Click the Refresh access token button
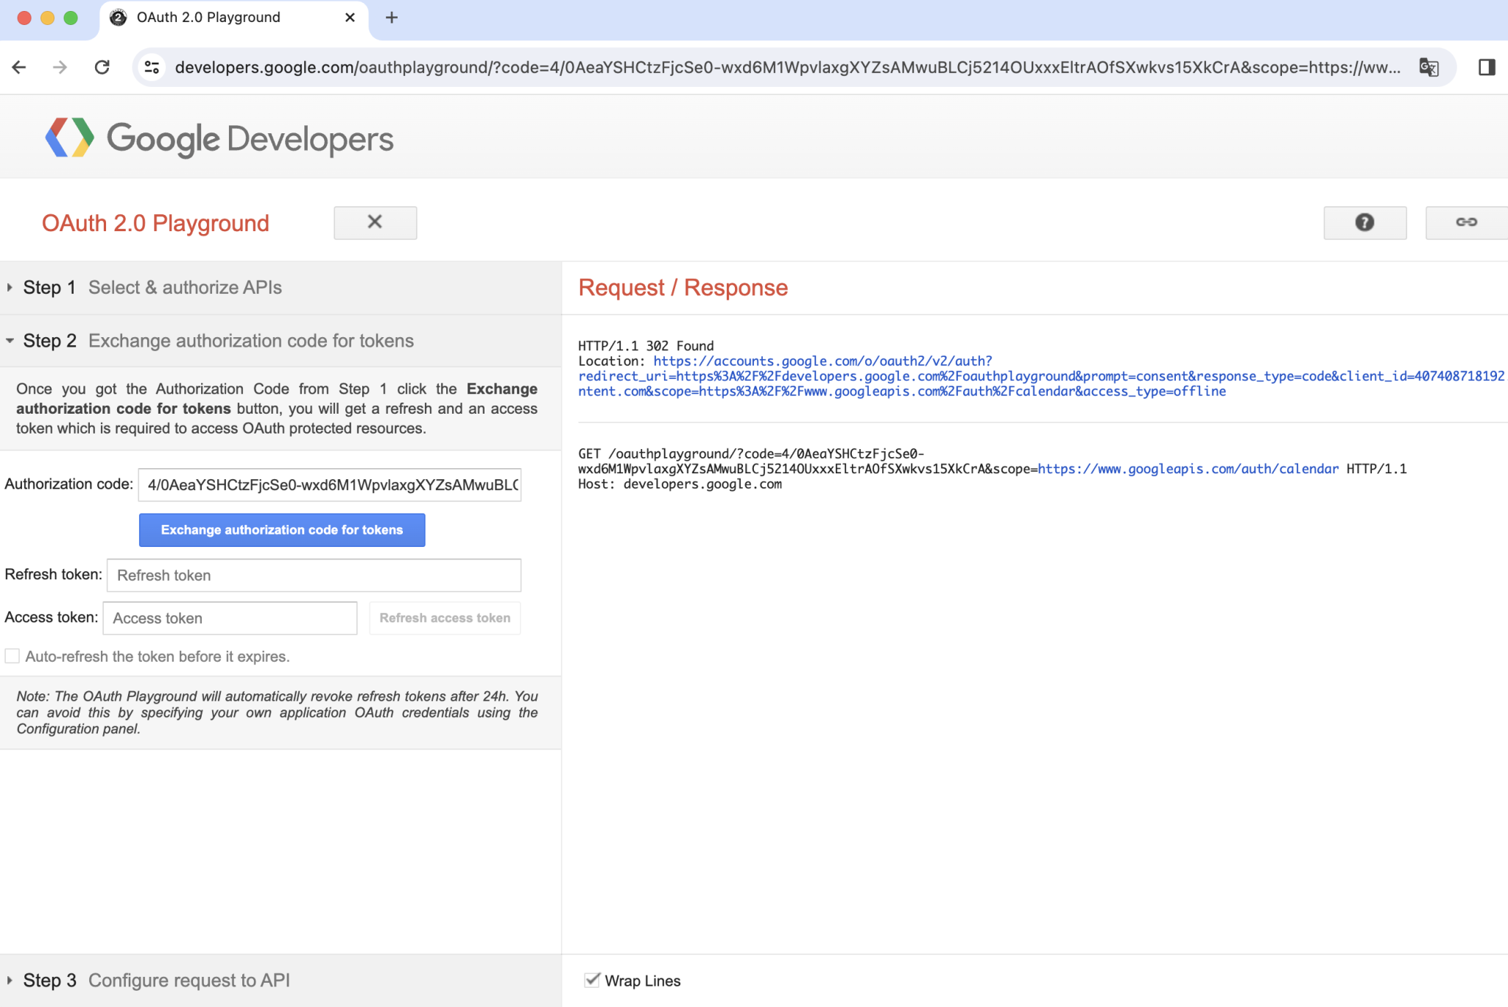1508x1007 pixels. pos(444,618)
